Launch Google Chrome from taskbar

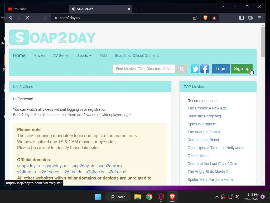[x=149, y=197]
